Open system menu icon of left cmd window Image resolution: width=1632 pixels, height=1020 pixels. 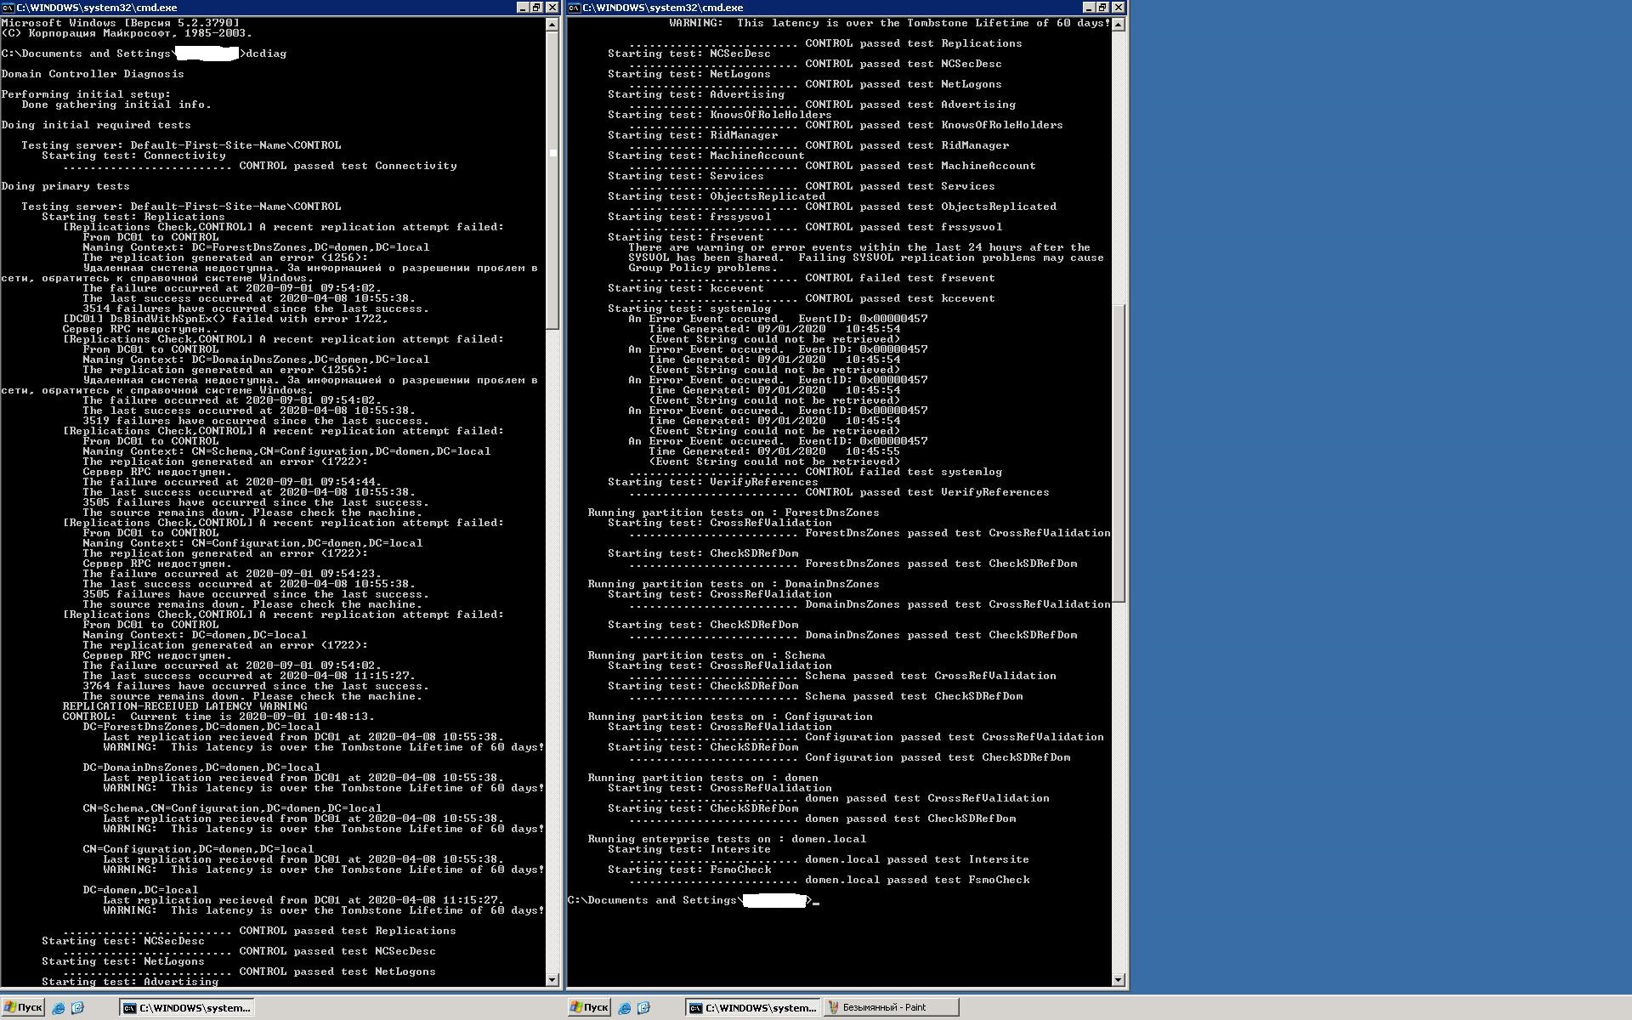(x=8, y=8)
